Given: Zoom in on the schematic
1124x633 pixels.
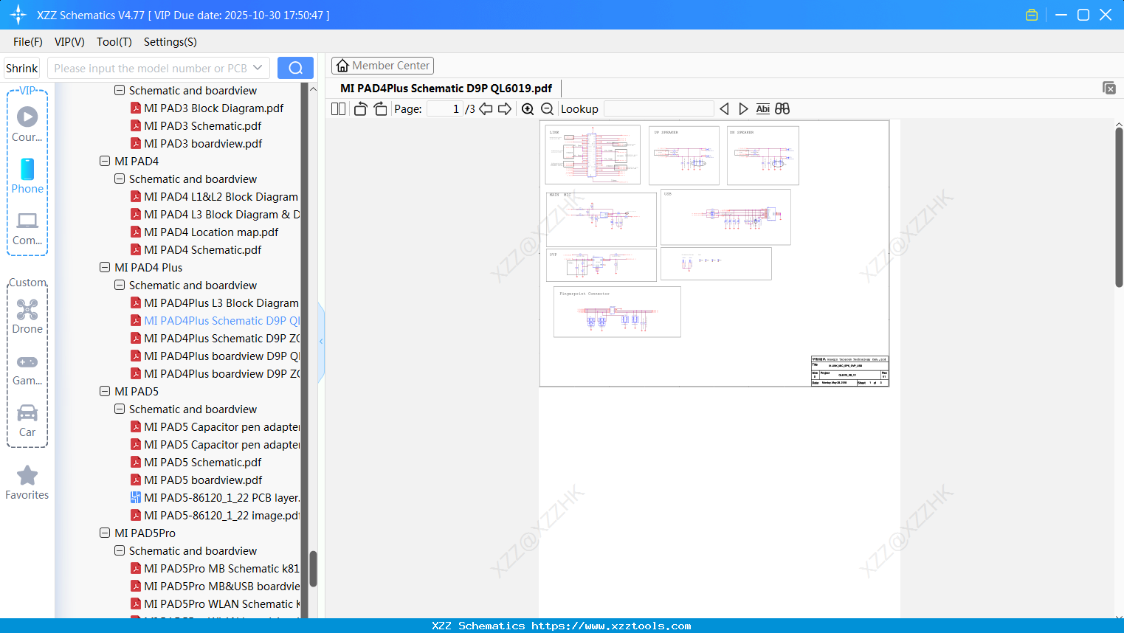Looking at the screenshot, I should point(528,109).
